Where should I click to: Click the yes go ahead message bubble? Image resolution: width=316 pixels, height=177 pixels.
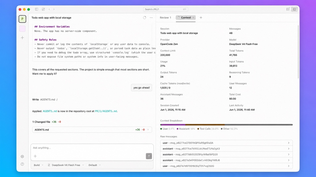click(141, 88)
